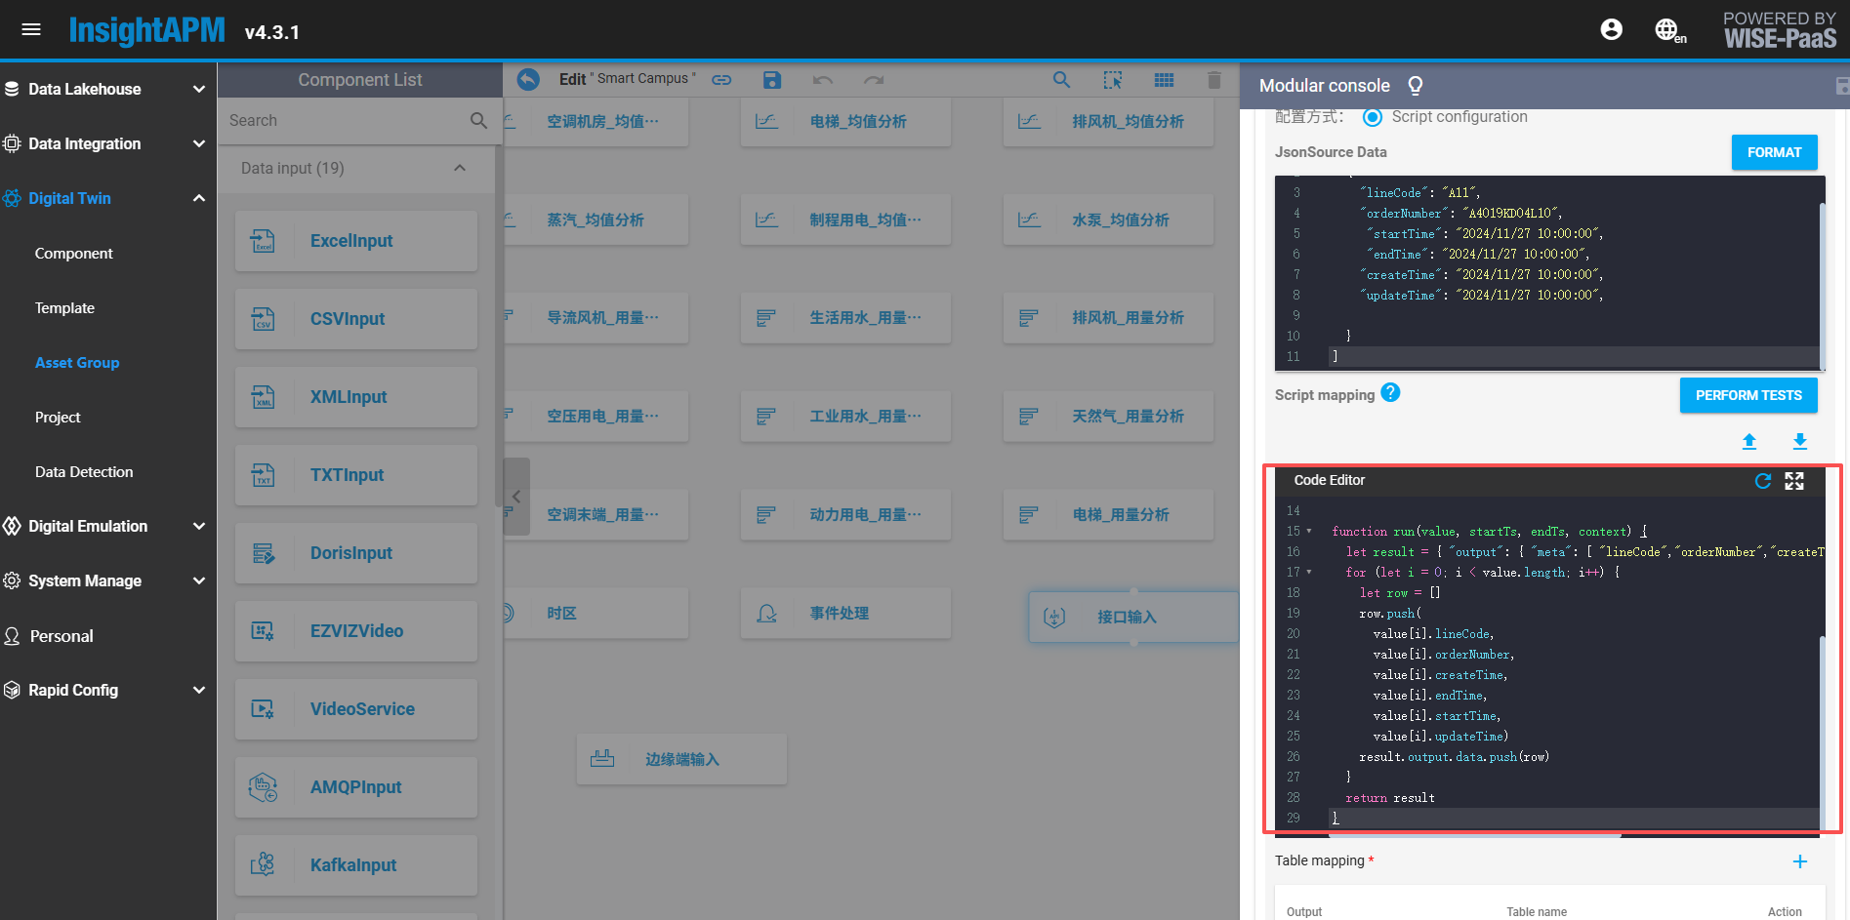Screen dimensions: 1850x920
Task: Add a Table mapping row
Action: tap(1799, 861)
